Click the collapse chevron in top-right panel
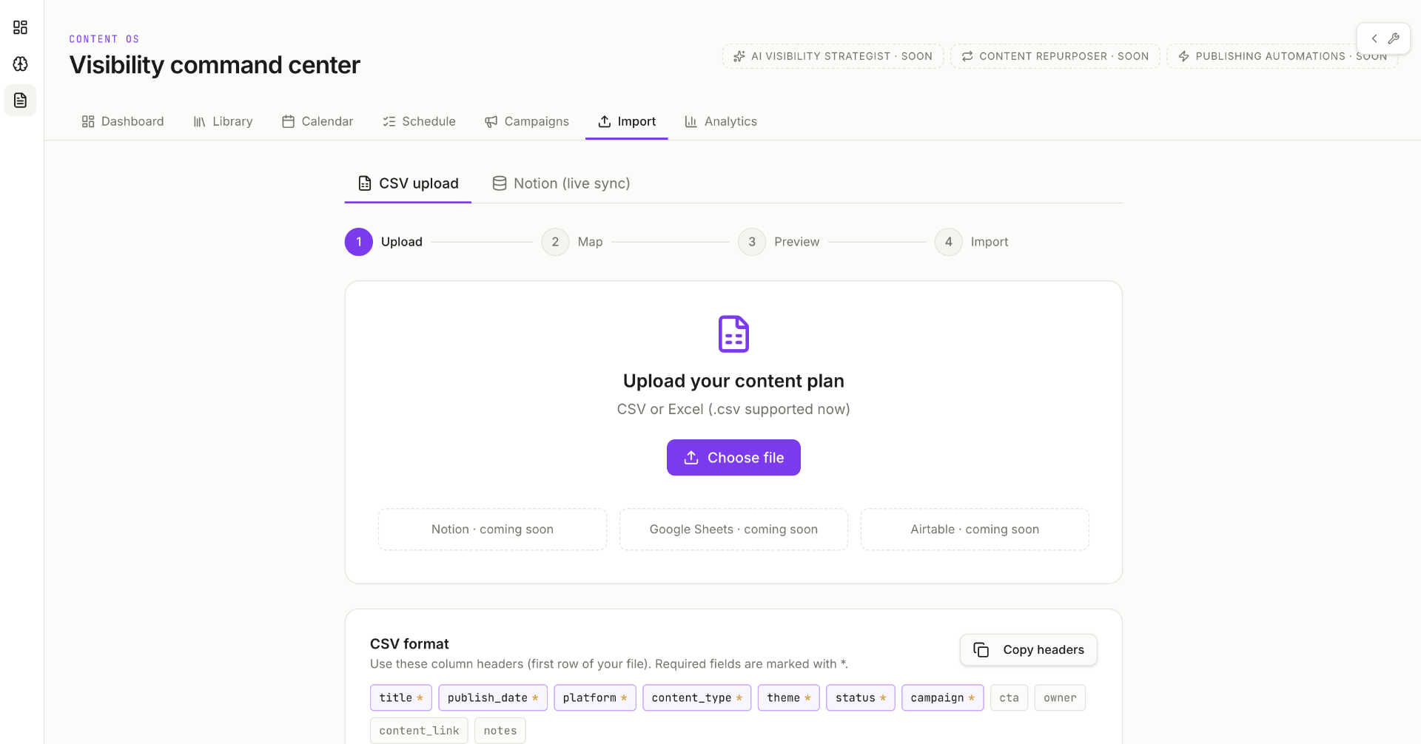The width and height of the screenshot is (1421, 744). (1374, 38)
